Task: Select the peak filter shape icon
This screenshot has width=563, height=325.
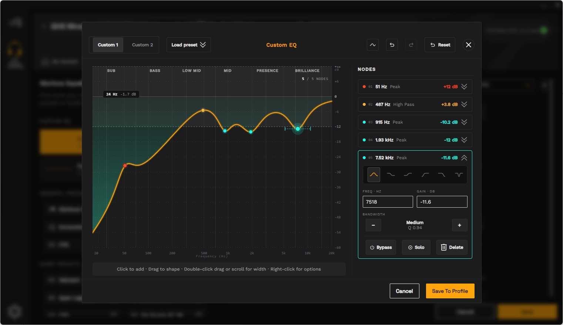Action: 374,175
